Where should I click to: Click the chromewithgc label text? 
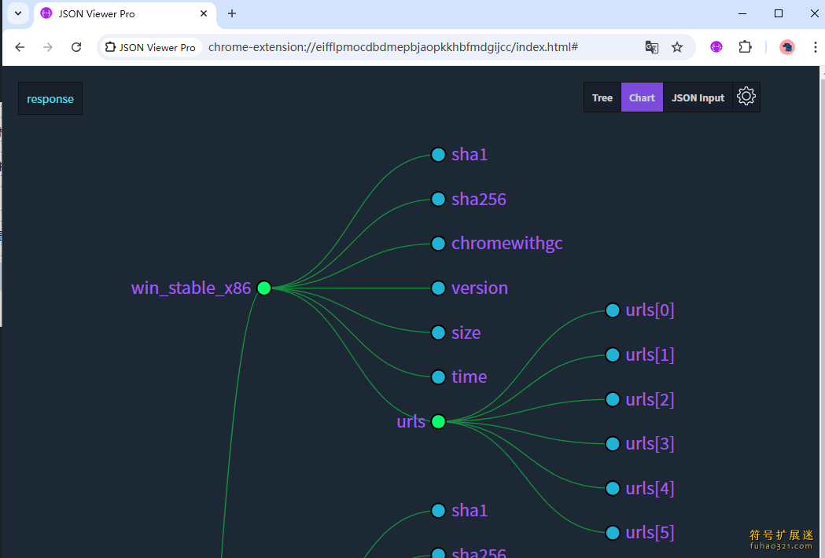pos(506,244)
